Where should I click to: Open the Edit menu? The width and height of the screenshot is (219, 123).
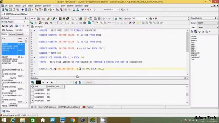pyautogui.click(x=11, y=6)
